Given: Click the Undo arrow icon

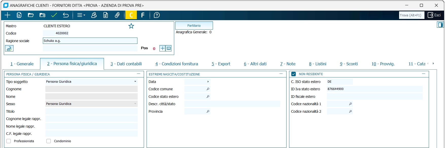Looking at the screenshot, I should point(66,15).
